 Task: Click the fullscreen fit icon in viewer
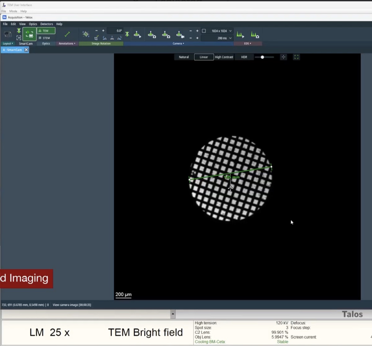[296, 57]
